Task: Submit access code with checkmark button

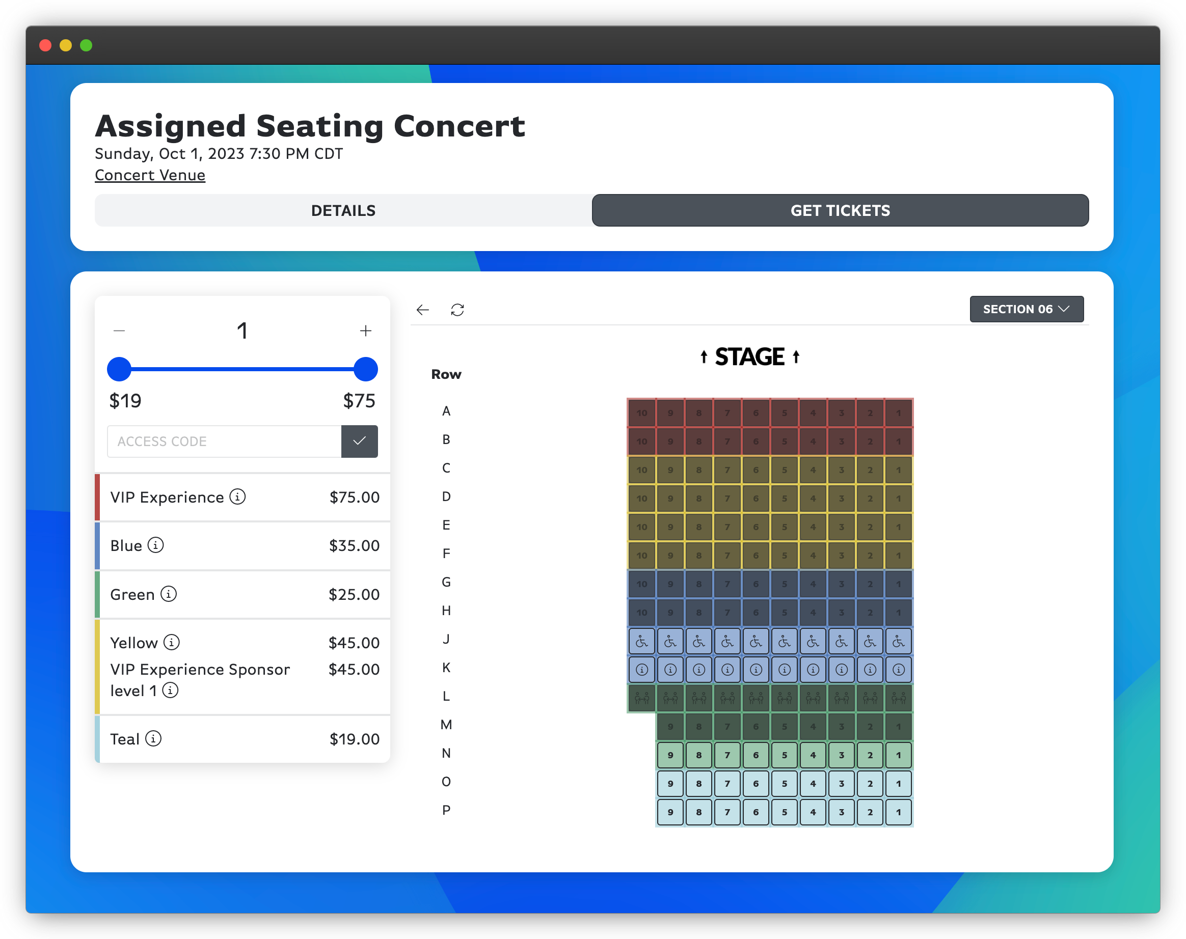Action: 359,441
